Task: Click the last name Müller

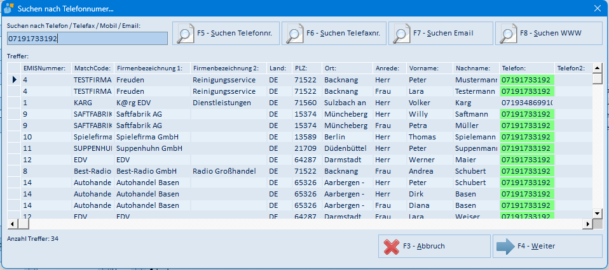Action: (x=476, y=125)
